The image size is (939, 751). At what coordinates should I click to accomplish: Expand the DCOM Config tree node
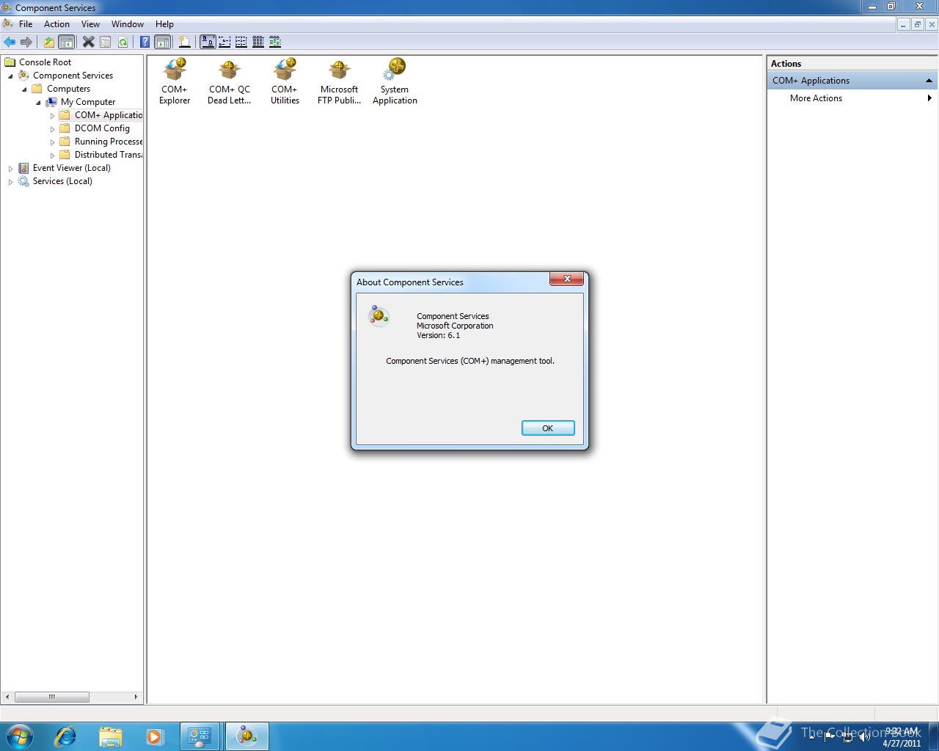click(52, 128)
